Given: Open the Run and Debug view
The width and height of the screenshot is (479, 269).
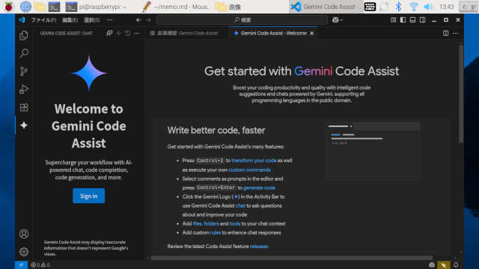Looking at the screenshot, I should (x=24, y=90).
